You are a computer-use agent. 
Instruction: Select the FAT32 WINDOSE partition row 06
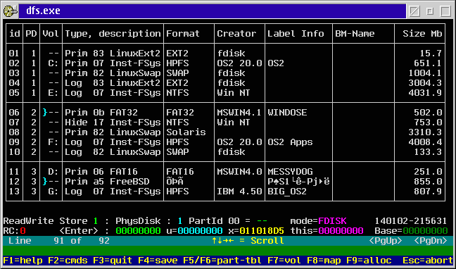tap(225, 113)
